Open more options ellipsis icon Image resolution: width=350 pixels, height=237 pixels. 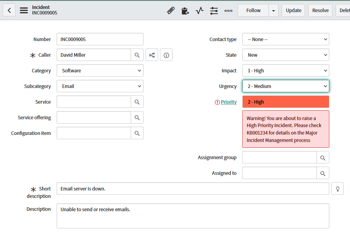pyautogui.click(x=228, y=11)
